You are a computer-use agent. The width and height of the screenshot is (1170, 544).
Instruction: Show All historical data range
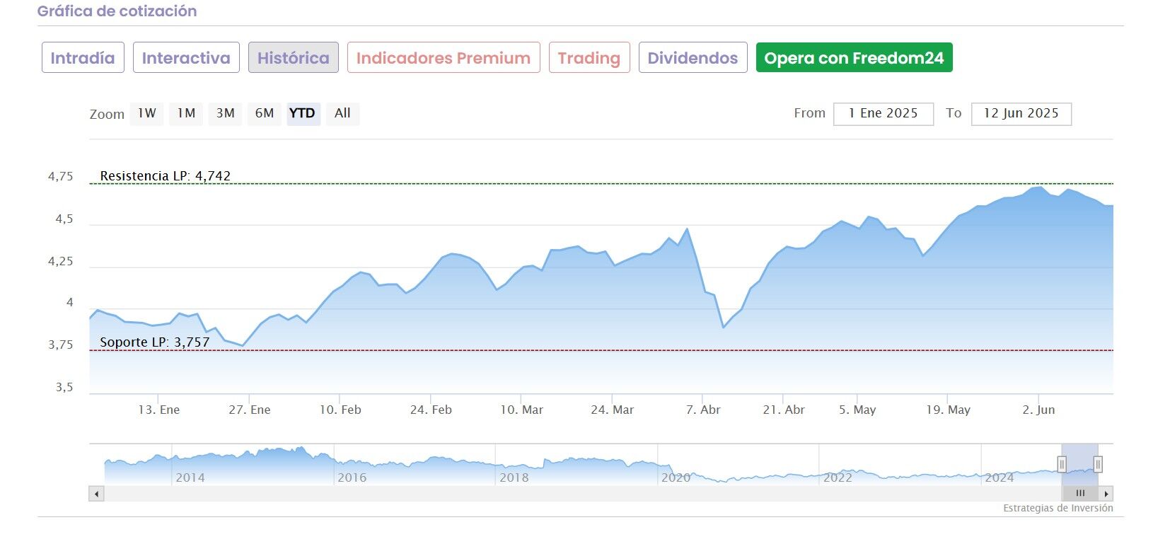342,113
